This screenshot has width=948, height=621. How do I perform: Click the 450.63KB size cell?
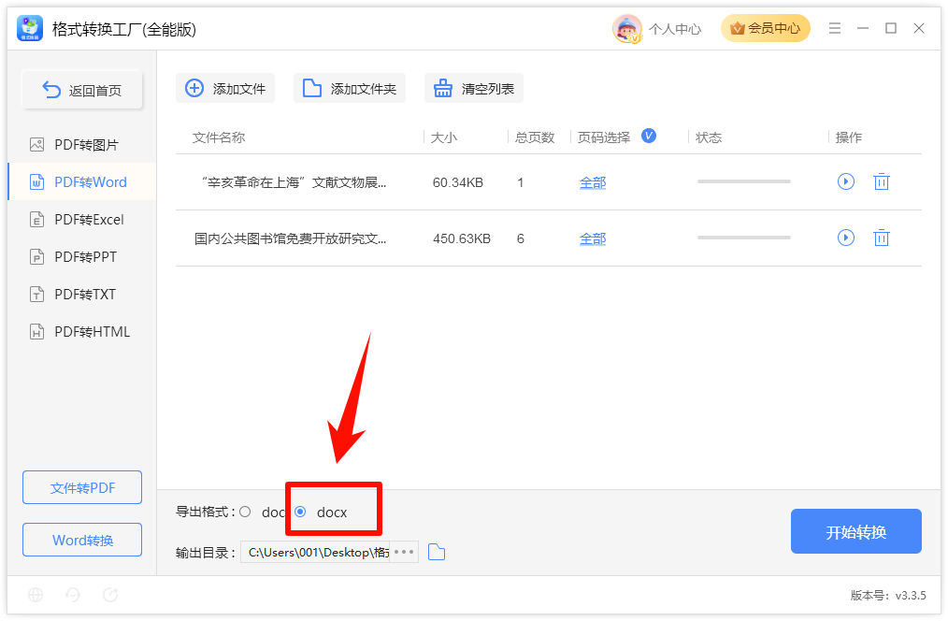(x=462, y=238)
